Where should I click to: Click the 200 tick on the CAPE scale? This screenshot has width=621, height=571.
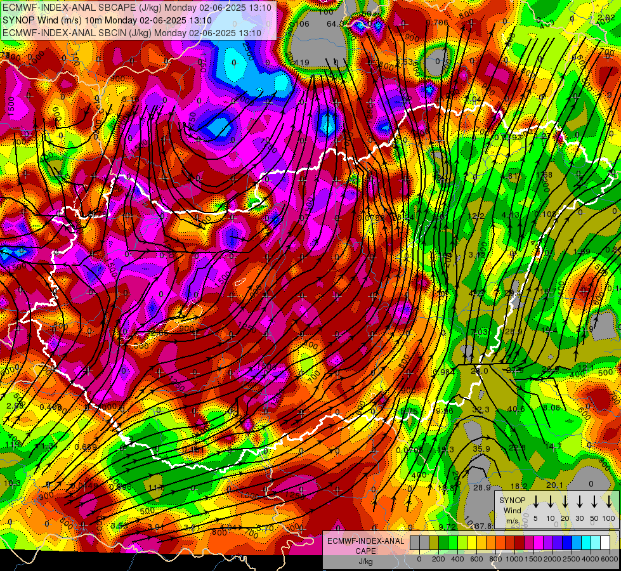(438, 559)
